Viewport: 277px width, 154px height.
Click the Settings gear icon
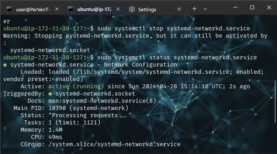(132, 9)
